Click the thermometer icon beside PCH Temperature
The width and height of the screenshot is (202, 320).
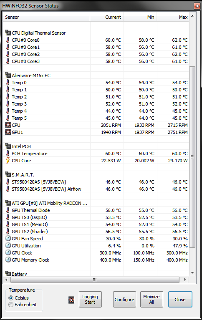click(8, 153)
